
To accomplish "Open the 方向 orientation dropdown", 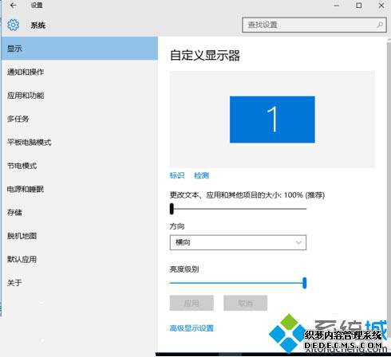I will pos(238,242).
